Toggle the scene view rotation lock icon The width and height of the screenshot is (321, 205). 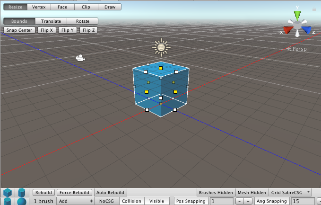click(x=314, y=9)
